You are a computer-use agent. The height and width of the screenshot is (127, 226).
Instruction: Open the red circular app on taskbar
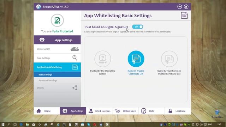click(x=95, y=125)
